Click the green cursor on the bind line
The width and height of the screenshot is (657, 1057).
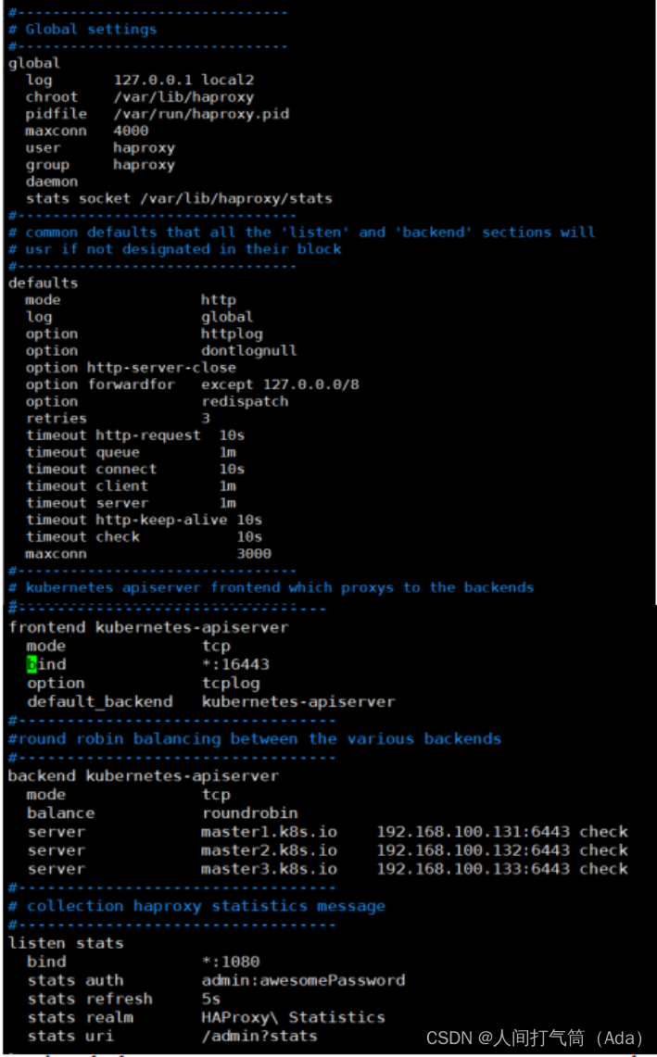tap(32, 664)
